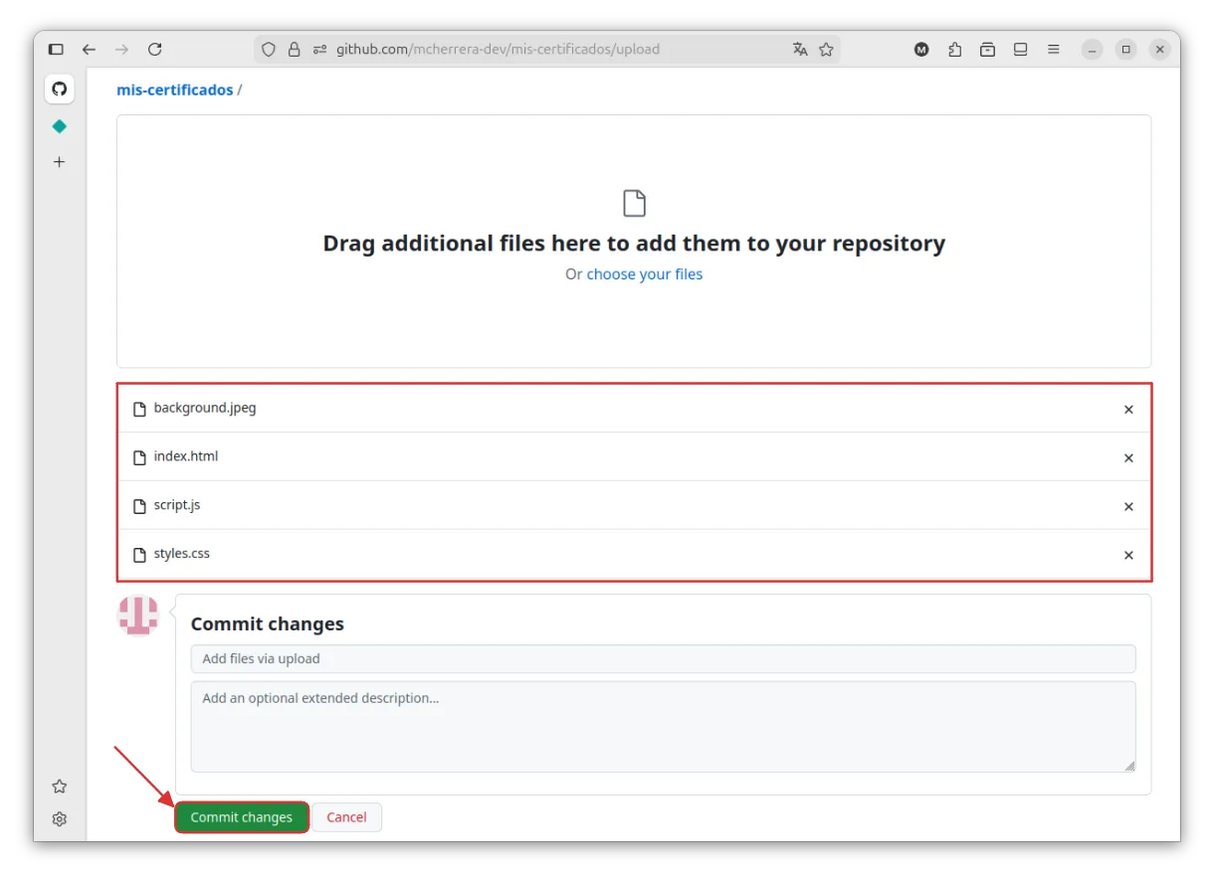
Task: Bookmark this page with star icon
Action: (826, 49)
